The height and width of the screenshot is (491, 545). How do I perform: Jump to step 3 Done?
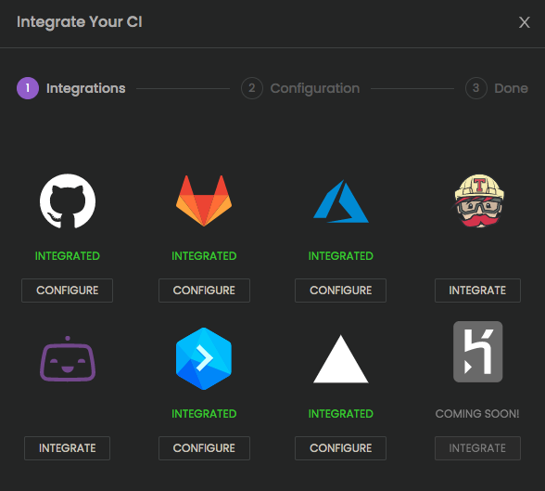tap(497, 88)
